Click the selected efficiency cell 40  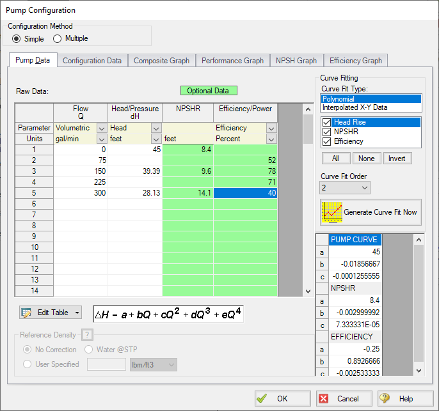pyautogui.click(x=245, y=193)
